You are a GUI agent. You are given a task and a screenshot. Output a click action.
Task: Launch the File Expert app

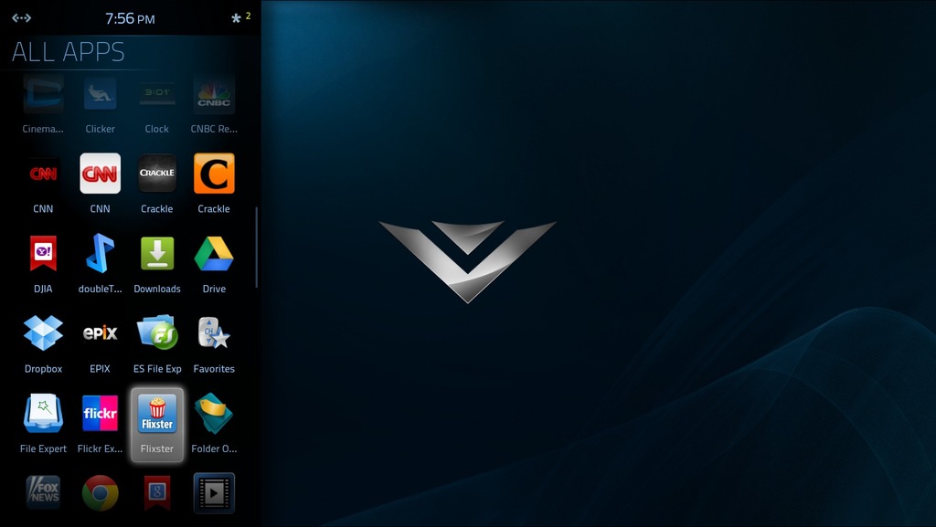[43, 413]
